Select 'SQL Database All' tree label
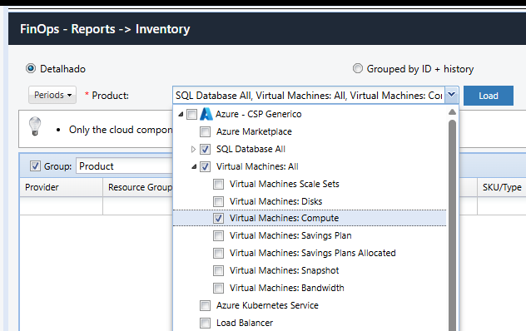The height and width of the screenshot is (331, 526). pyautogui.click(x=251, y=149)
